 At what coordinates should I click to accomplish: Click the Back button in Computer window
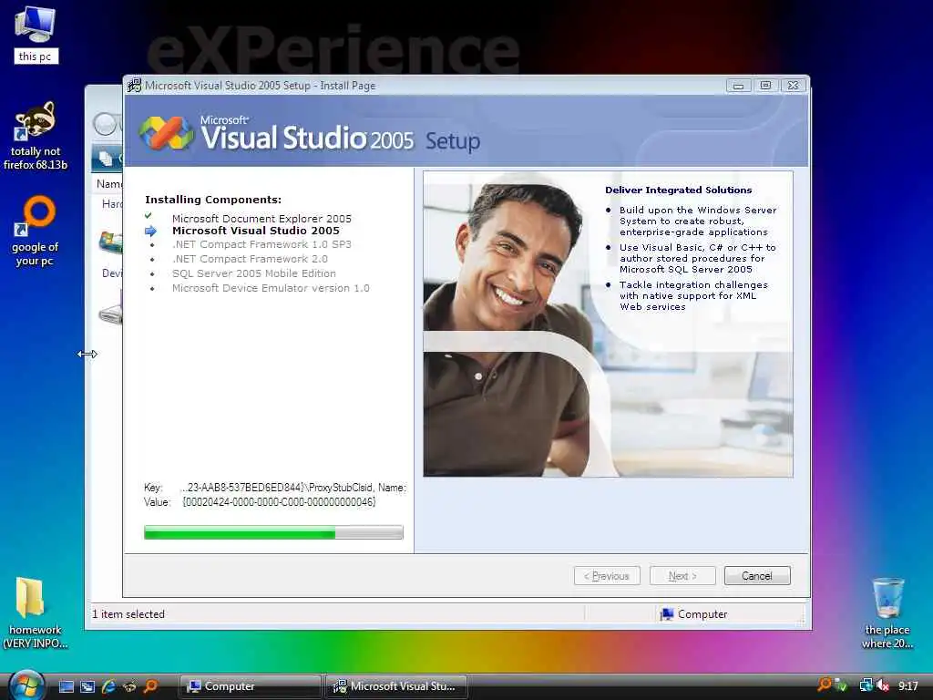click(x=105, y=124)
